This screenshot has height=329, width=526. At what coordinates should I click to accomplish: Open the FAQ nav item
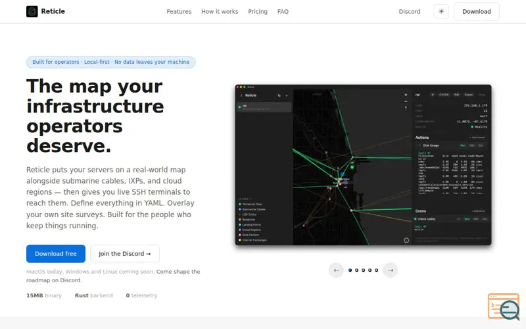point(283,11)
